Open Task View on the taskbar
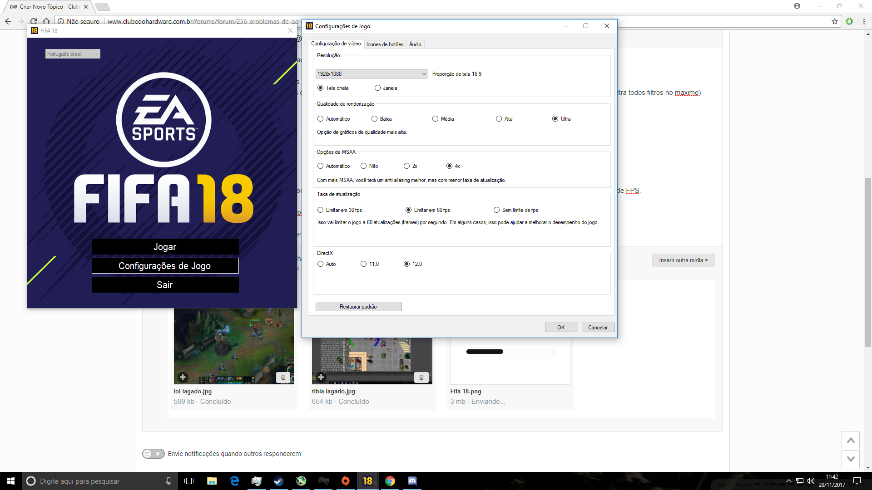Image resolution: width=872 pixels, height=490 pixels. click(x=189, y=481)
